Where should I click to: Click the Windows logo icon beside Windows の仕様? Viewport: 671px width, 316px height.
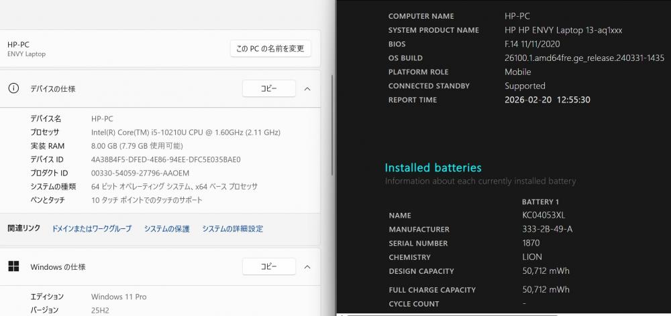click(x=13, y=266)
